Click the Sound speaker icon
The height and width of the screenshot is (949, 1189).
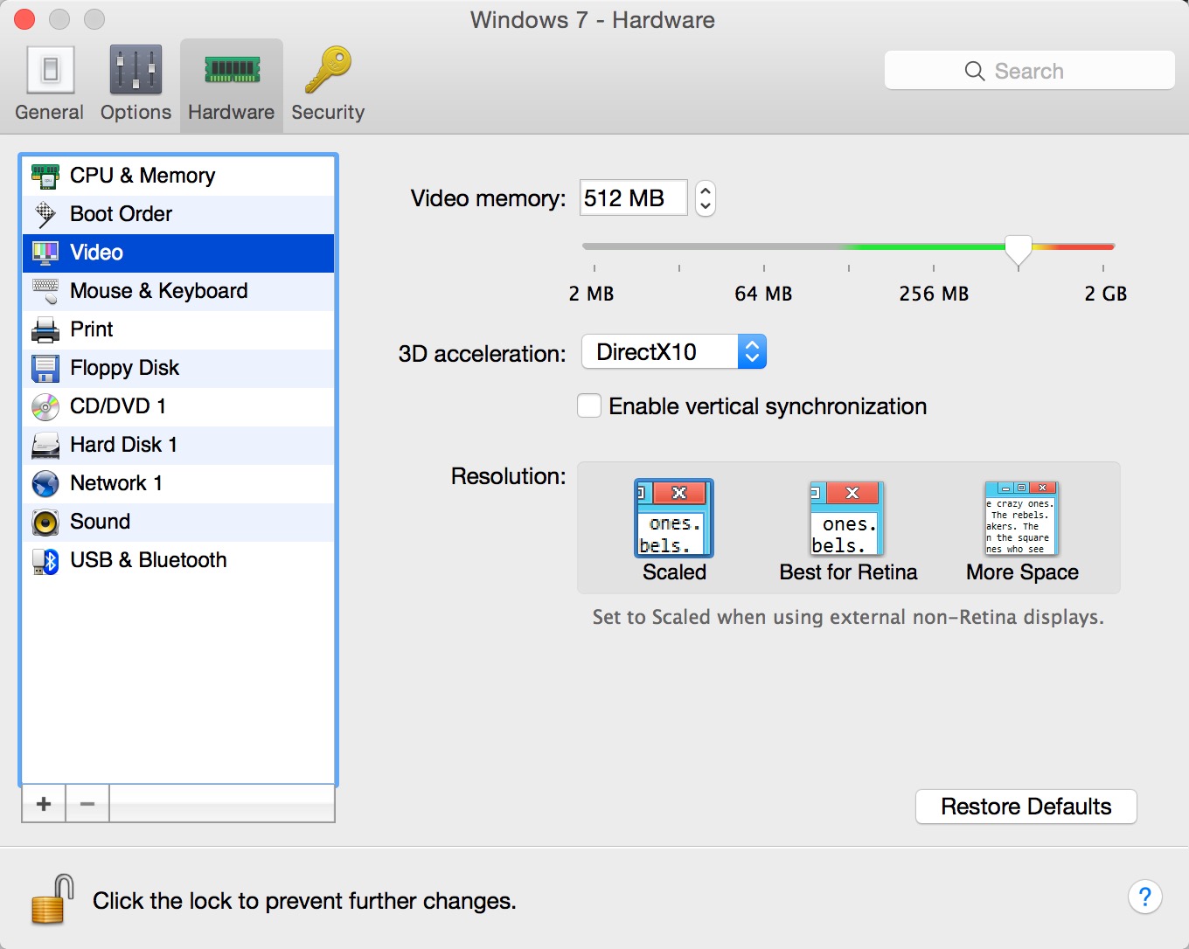pyautogui.click(x=45, y=522)
